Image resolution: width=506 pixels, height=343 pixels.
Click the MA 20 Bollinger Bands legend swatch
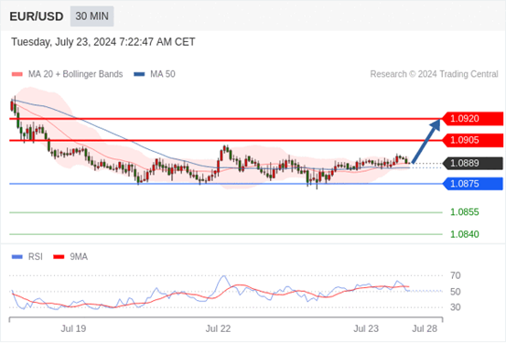17,74
